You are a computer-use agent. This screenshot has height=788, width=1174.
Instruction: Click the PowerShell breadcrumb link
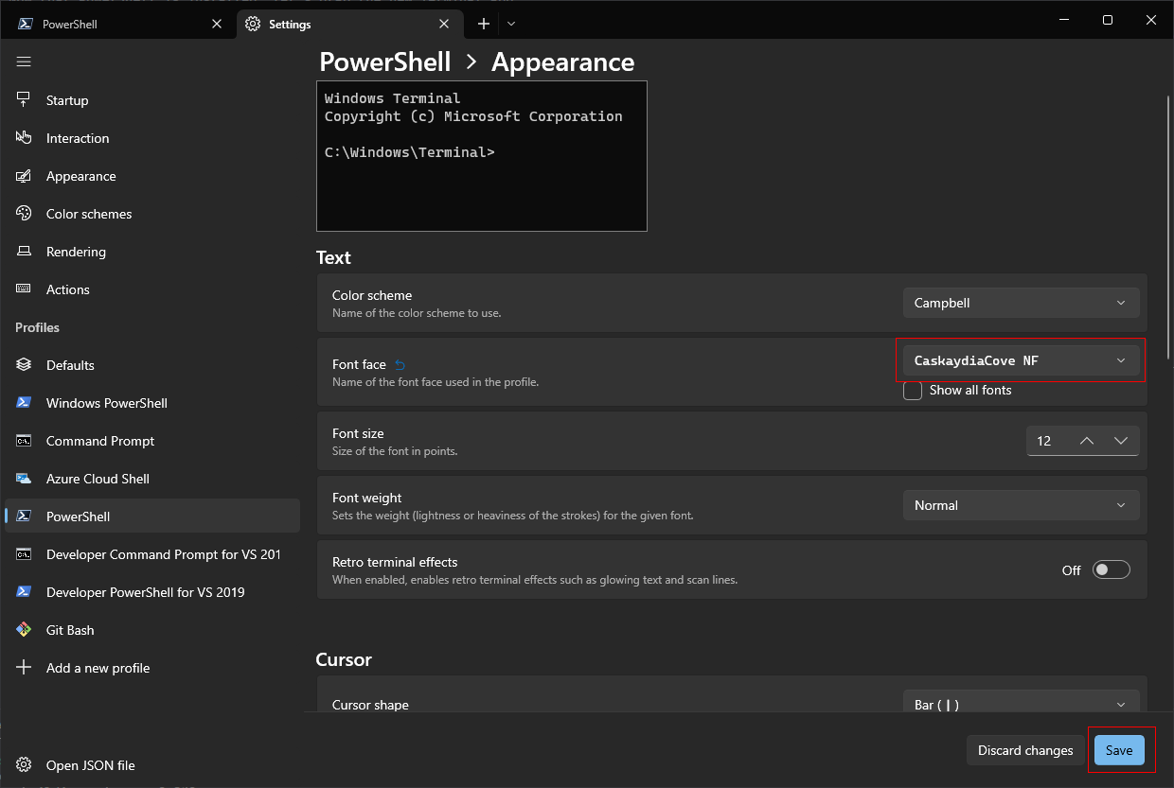pyautogui.click(x=385, y=61)
